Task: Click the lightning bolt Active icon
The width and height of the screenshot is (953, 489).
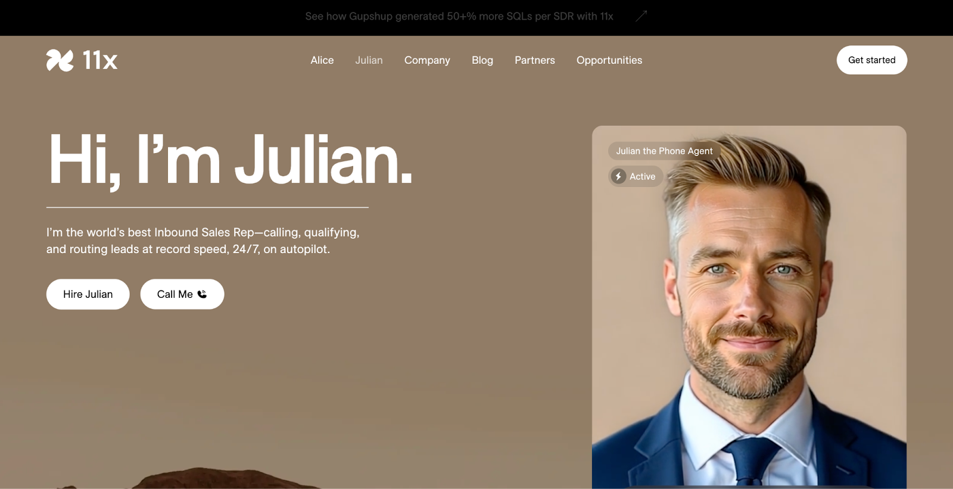Action: click(618, 176)
